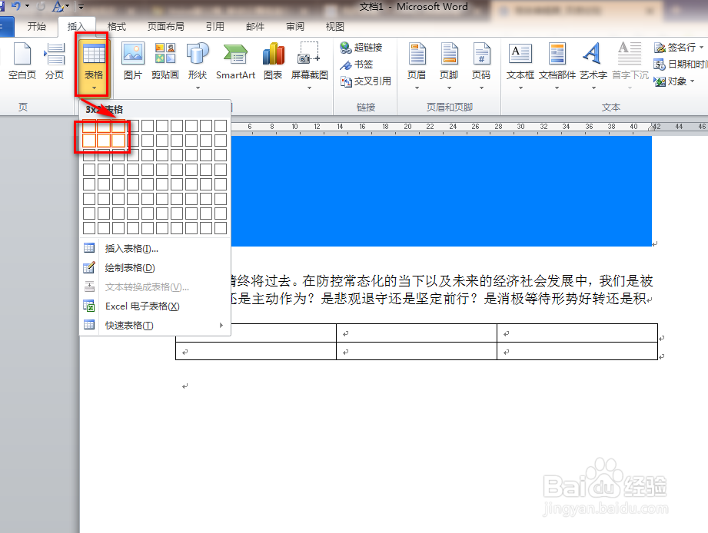The image size is (708, 533).
Task: Switch to the Insert (插入) tab
Action: click(76, 27)
